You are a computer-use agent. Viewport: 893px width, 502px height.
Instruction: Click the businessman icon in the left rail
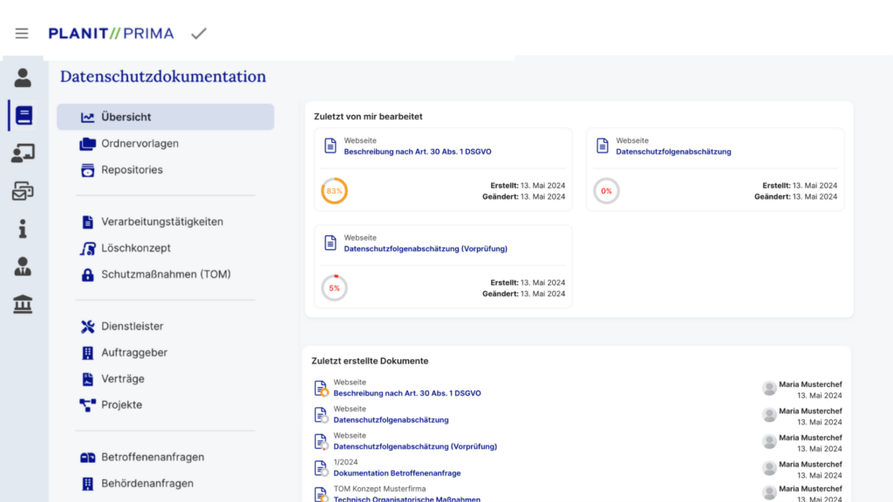[23, 267]
